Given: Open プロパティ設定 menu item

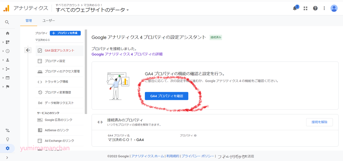Looking at the screenshot, I should (x=59, y=61).
